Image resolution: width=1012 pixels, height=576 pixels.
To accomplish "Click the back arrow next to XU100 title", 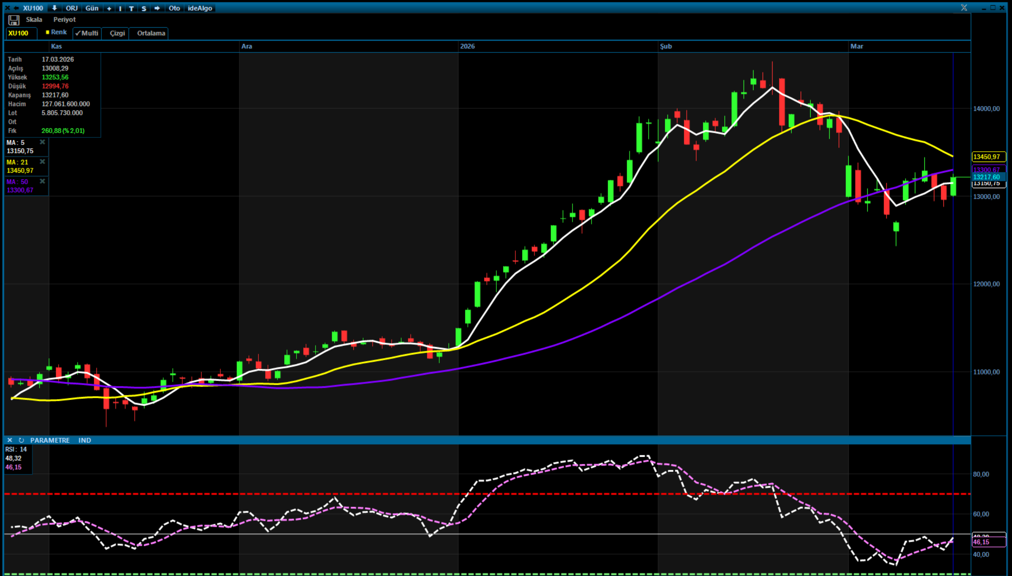I will (x=16, y=8).
